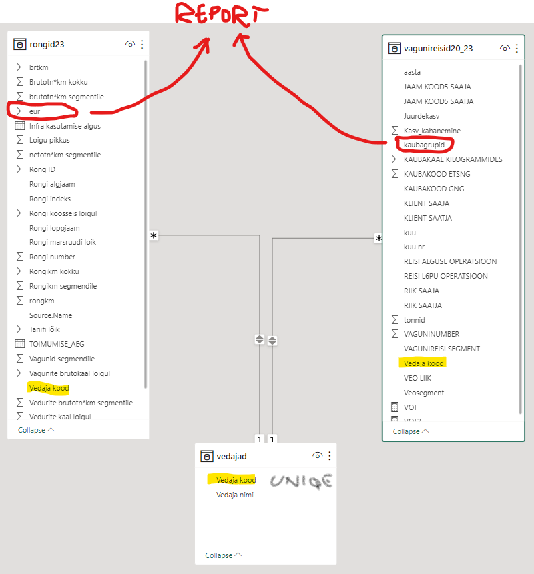Viewport: 534px width, 574px height.
Task: Click sum icon beside Loigu pikkus
Action: 20,140
